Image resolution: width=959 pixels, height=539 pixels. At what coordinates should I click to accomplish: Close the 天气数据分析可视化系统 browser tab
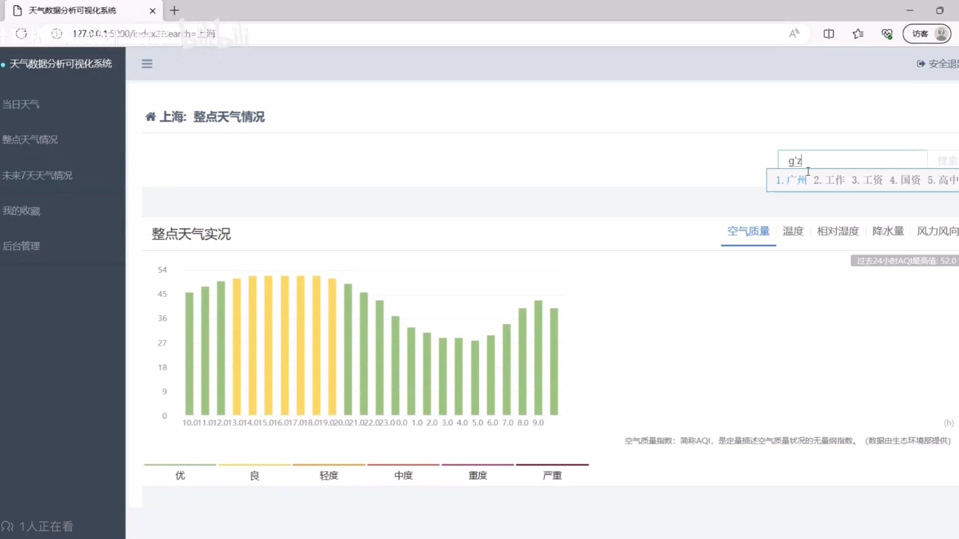coord(152,10)
